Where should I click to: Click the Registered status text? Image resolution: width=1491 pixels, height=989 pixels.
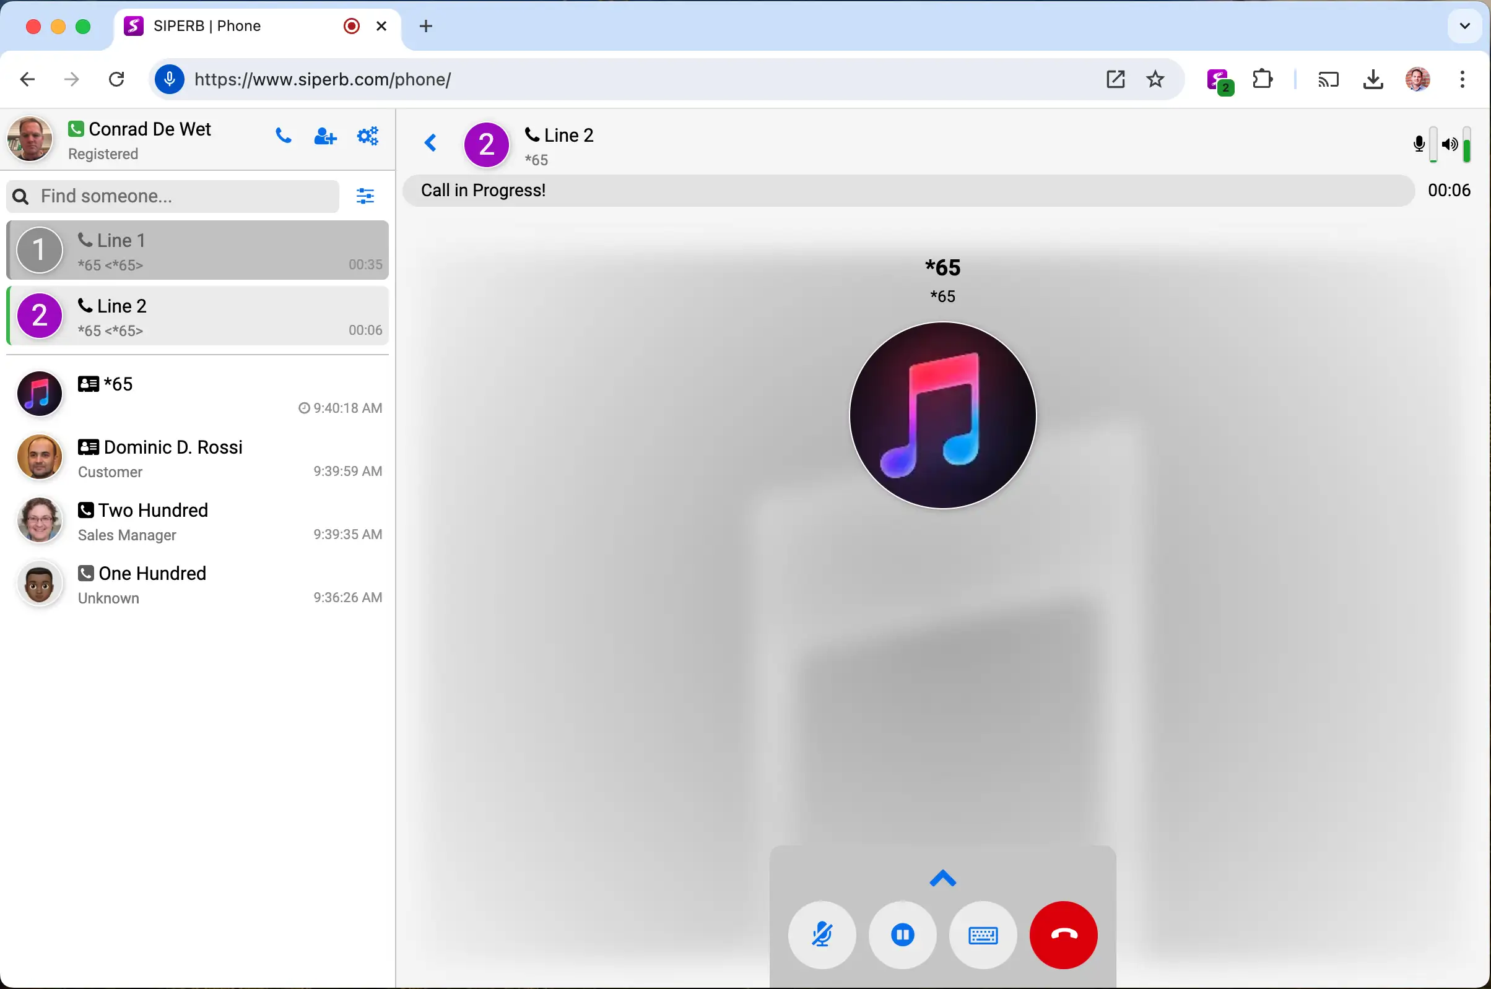click(103, 155)
